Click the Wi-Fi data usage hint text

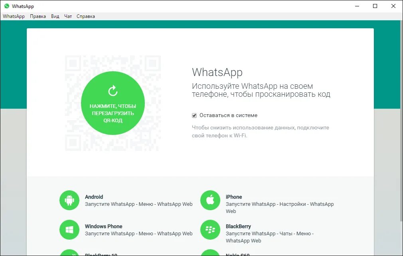261,131
